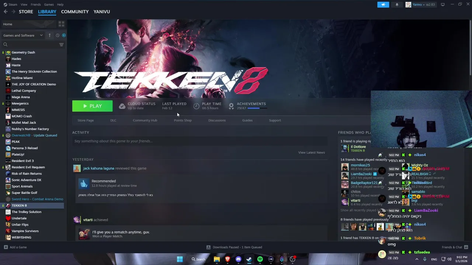This screenshot has height=265, width=472.
Task: Go back with the left arrow
Action: click(x=6, y=11)
